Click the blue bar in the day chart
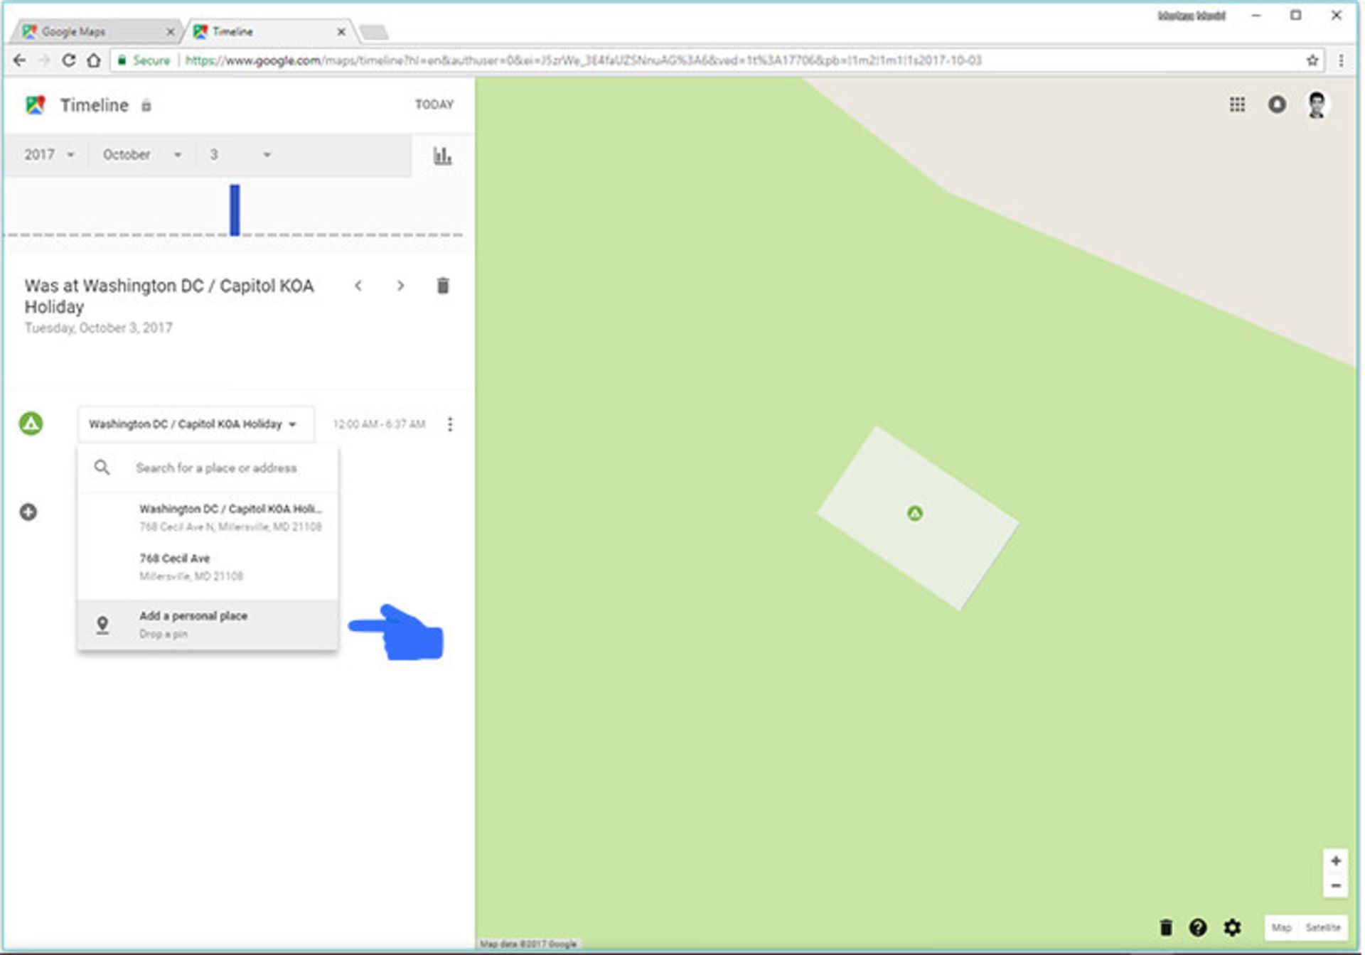The image size is (1365, 955). [235, 210]
